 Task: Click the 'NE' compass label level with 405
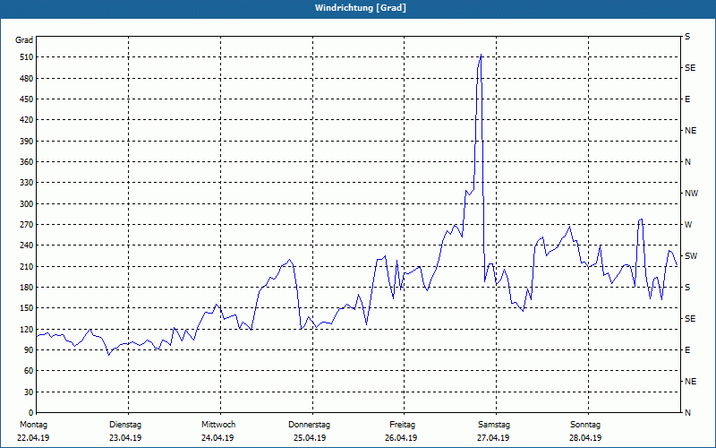pyautogui.click(x=690, y=131)
